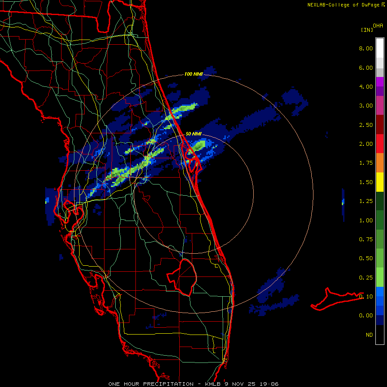This screenshot has height=387, width=387.
Task: Click the 8.00 legend value
Action: (366, 48)
